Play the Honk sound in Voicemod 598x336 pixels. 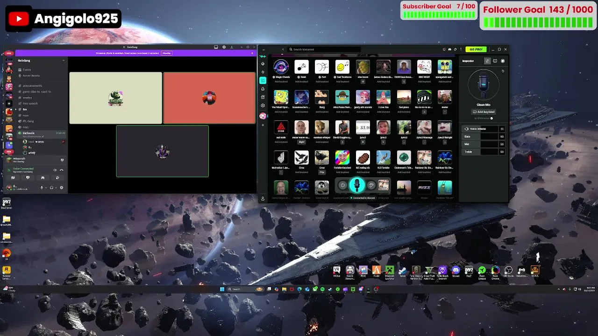click(301, 67)
